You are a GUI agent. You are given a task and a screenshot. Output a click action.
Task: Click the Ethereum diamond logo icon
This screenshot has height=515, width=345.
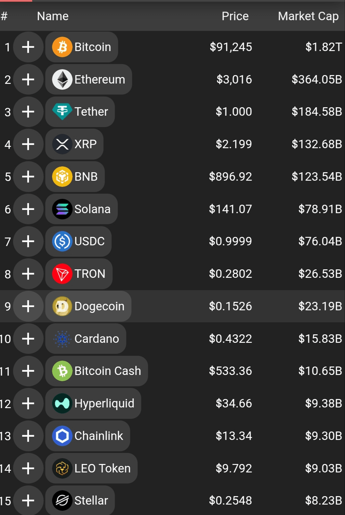pyautogui.click(x=62, y=80)
